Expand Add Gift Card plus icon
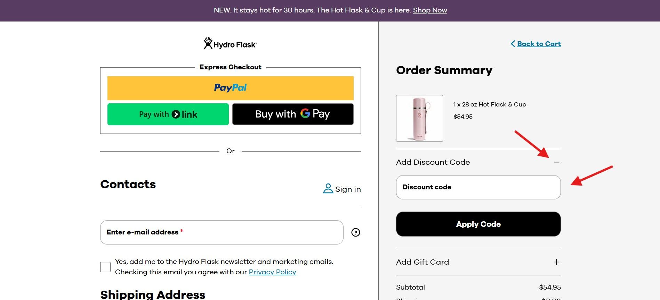Viewport: 660px width, 300px height. [556, 262]
